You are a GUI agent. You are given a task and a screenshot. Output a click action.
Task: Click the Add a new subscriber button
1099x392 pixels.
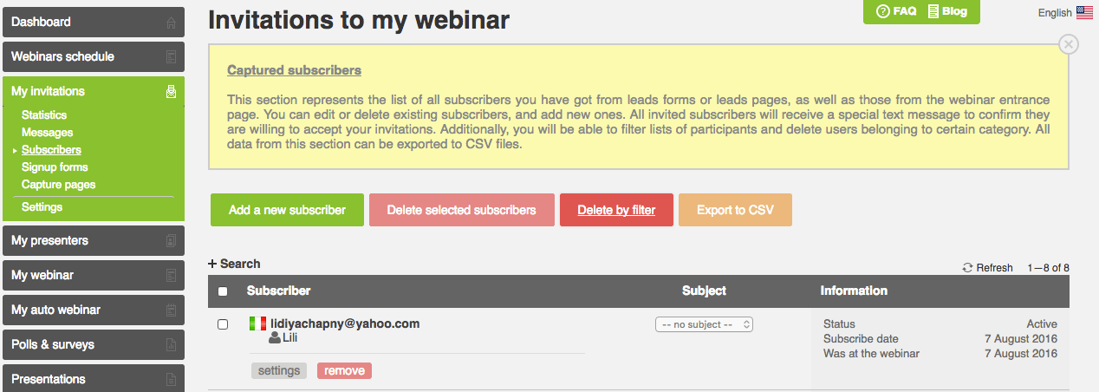pos(287,210)
